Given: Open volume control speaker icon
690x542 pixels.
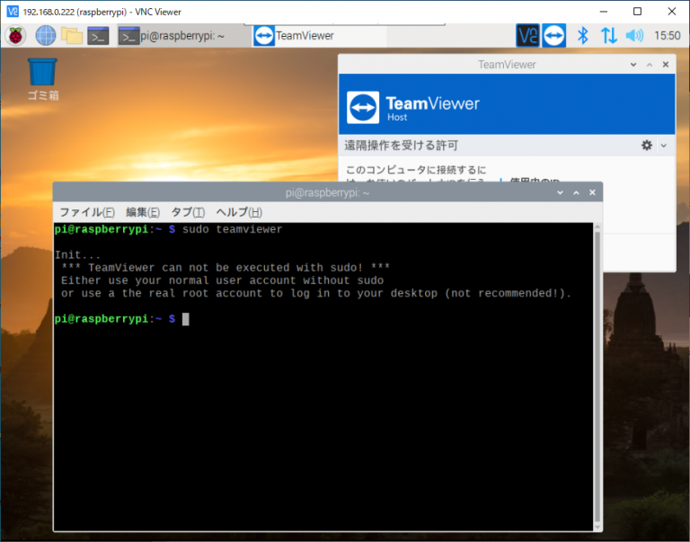Looking at the screenshot, I should click(634, 36).
